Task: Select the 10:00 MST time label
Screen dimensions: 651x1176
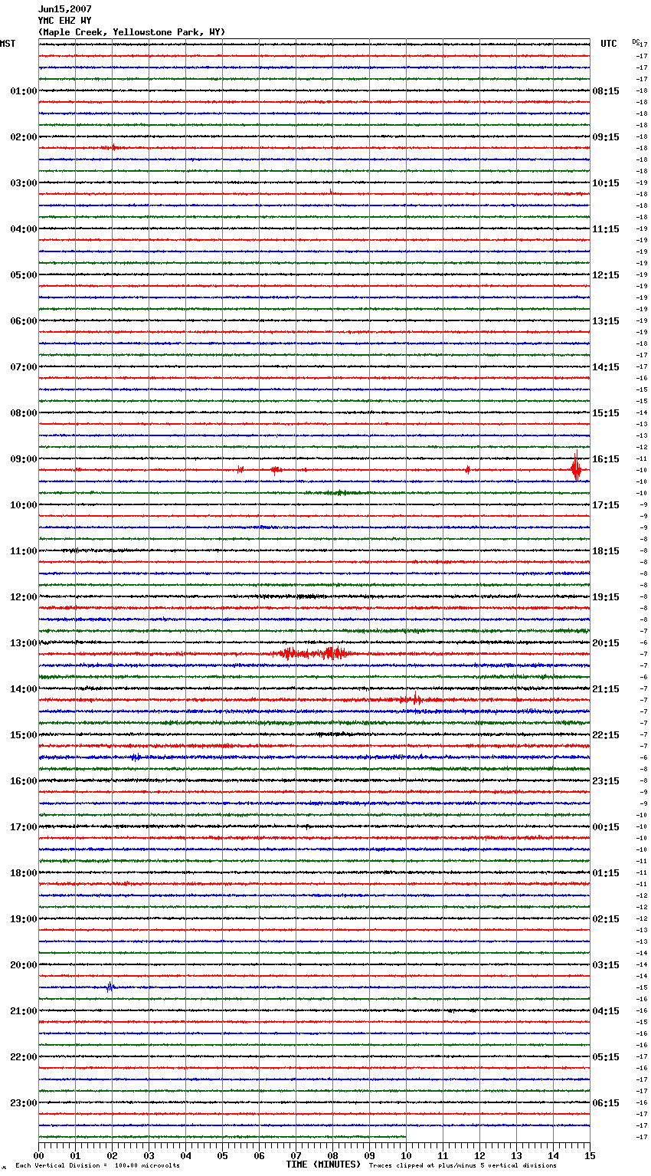Action: pyautogui.click(x=24, y=505)
